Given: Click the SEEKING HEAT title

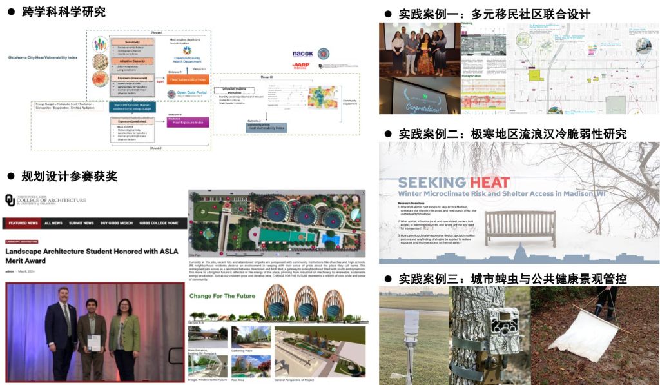Looking at the screenshot, I should click(454, 183).
